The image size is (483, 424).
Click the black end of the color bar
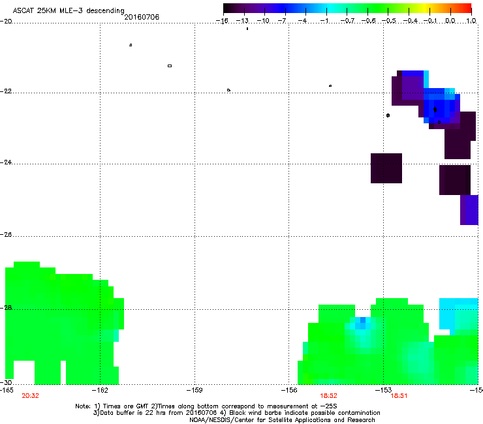(x=230, y=8)
